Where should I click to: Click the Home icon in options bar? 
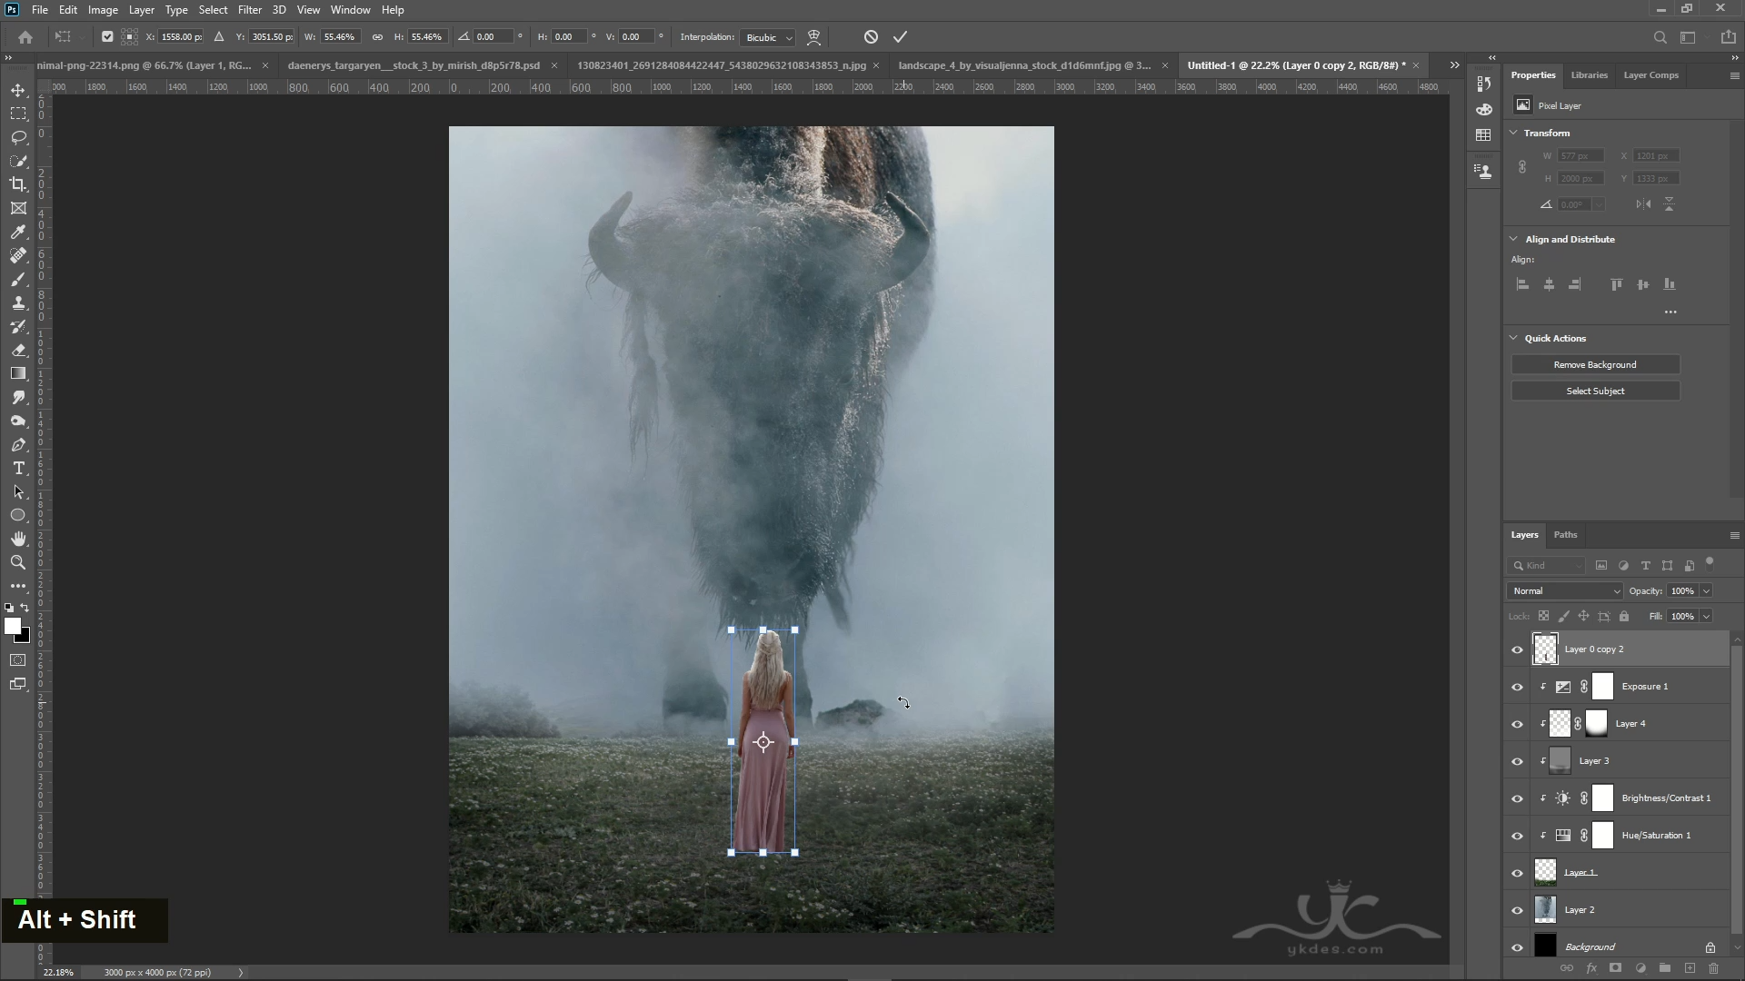25,37
